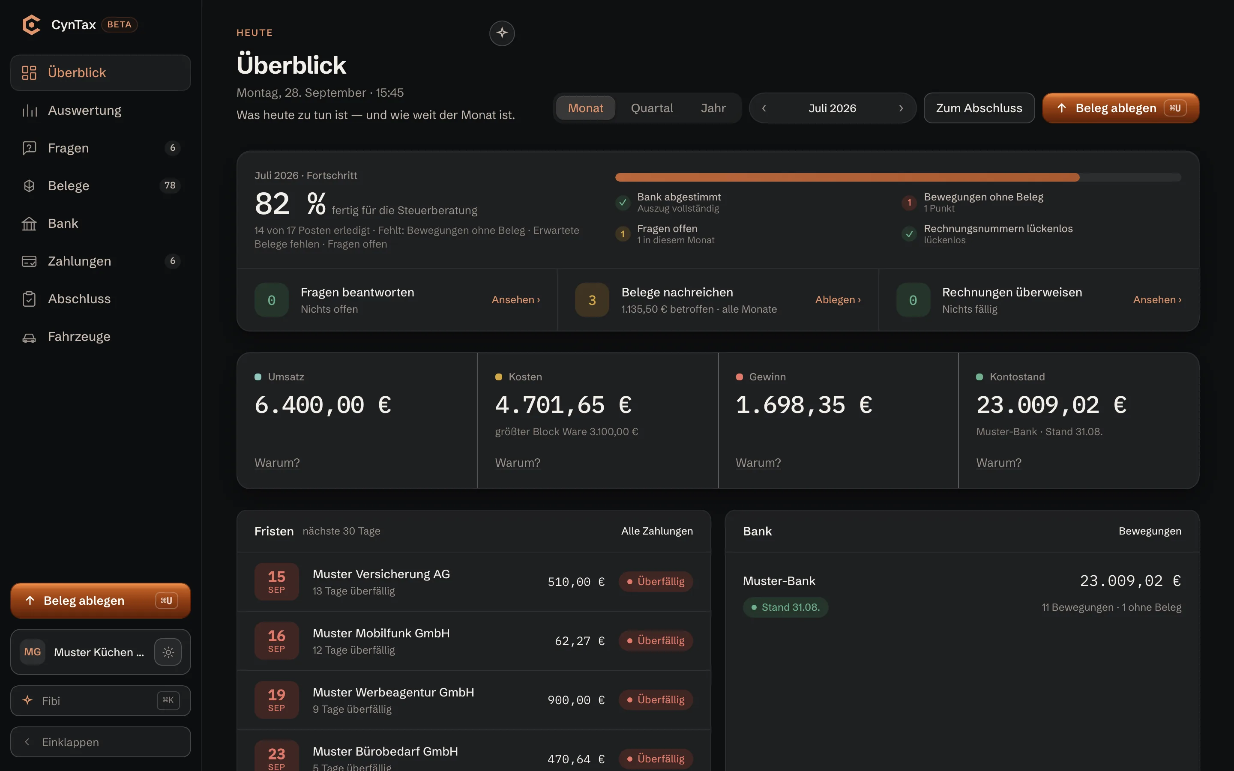Click Warum? under Kontostand
The width and height of the screenshot is (1234, 771).
point(998,463)
